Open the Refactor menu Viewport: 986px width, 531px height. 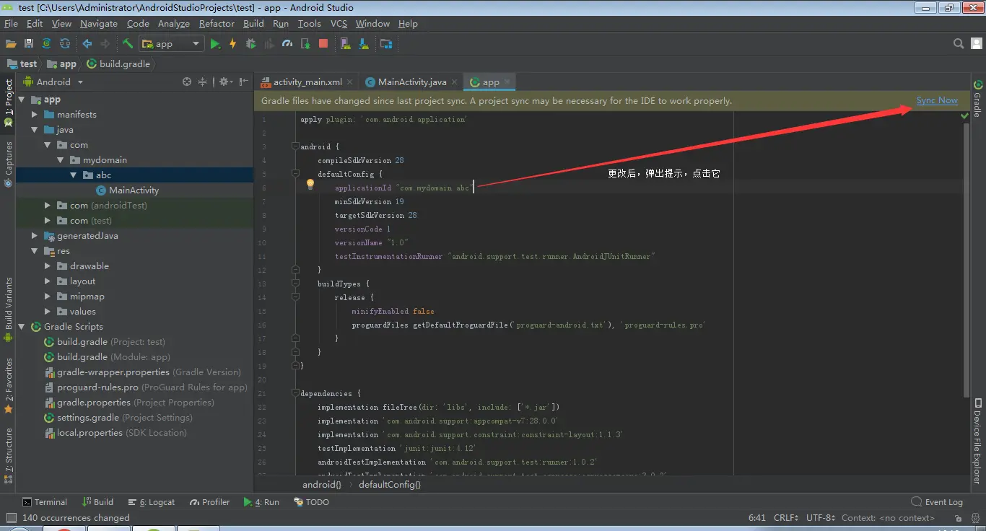click(x=217, y=24)
